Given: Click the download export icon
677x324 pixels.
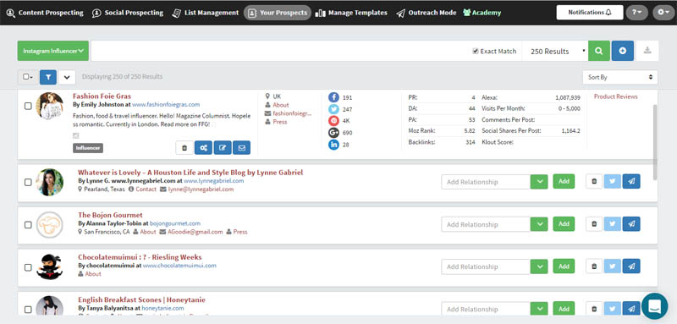Looking at the screenshot, I should coord(647,51).
